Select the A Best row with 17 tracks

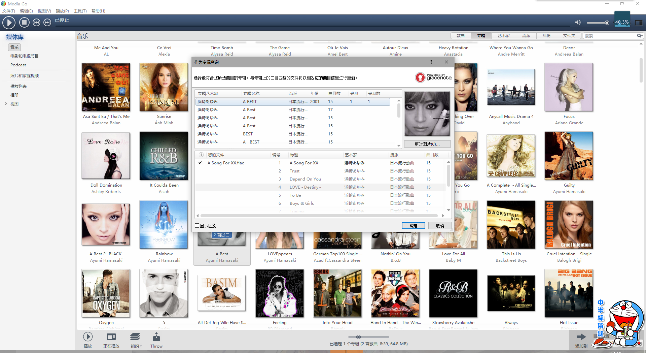(x=293, y=110)
